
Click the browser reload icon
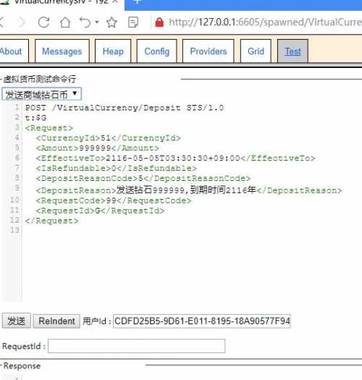tap(44, 22)
